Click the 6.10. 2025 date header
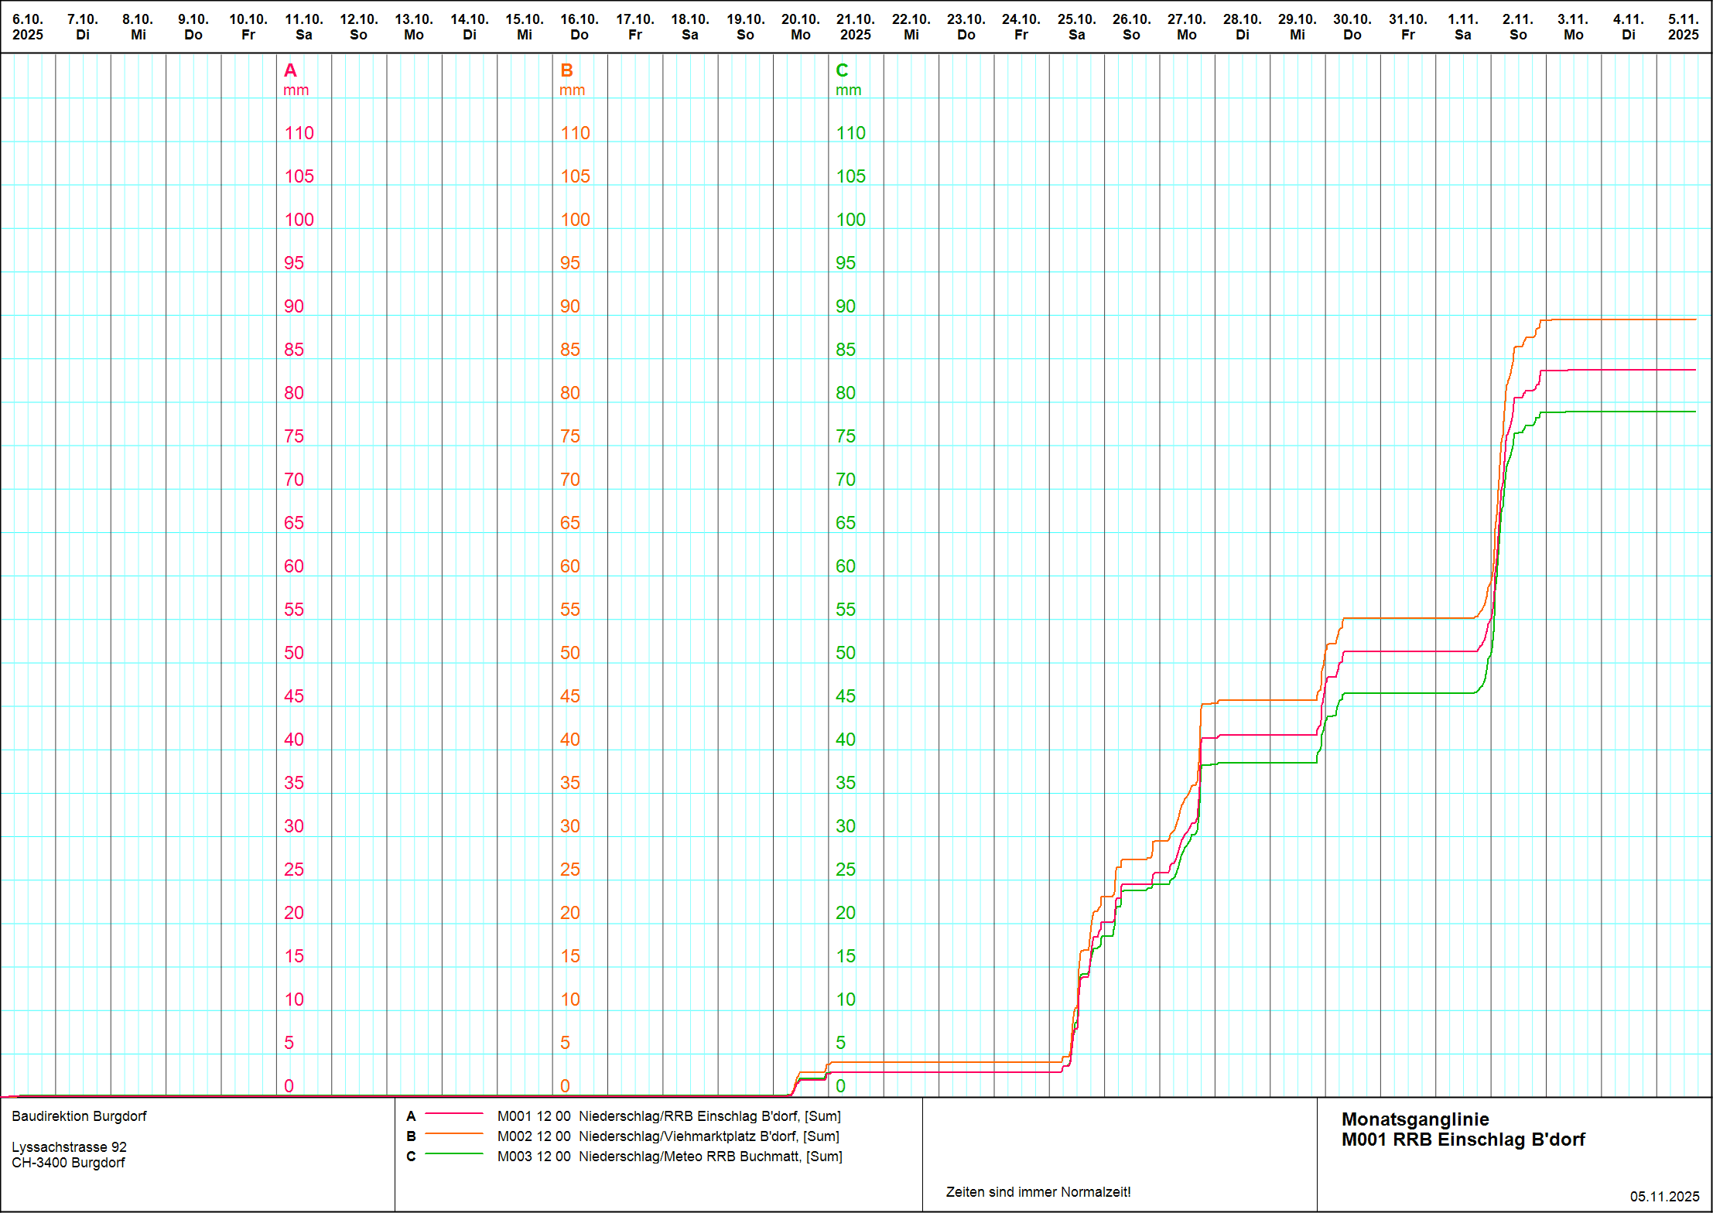This screenshot has height=1213, width=1713. click(x=28, y=27)
